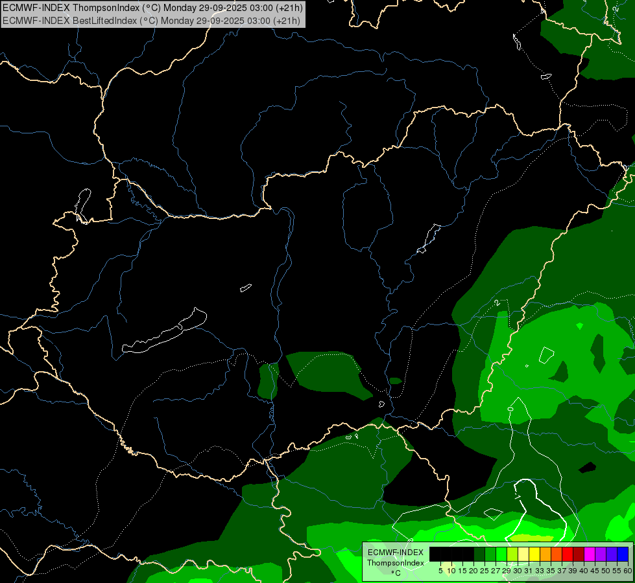Click legend tick value '50'
Image resolution: width=635 pixels, height=583 pixels.
pyautogui.click(x=606, y=571)
